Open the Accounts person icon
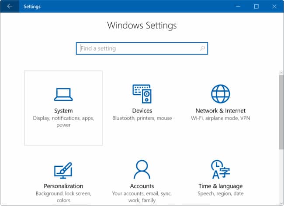This screenshot has width=284, height=206. click(142, 169)
